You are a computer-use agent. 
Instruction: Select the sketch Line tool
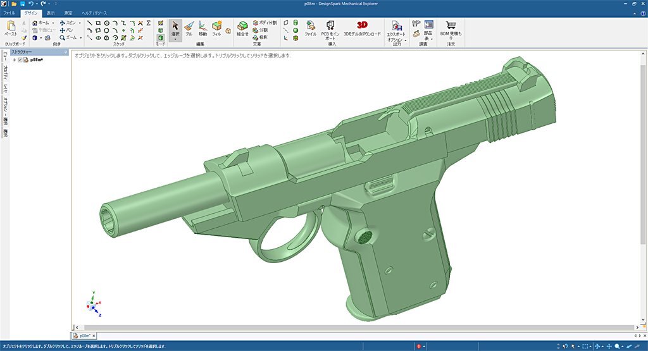pos(90,23)
